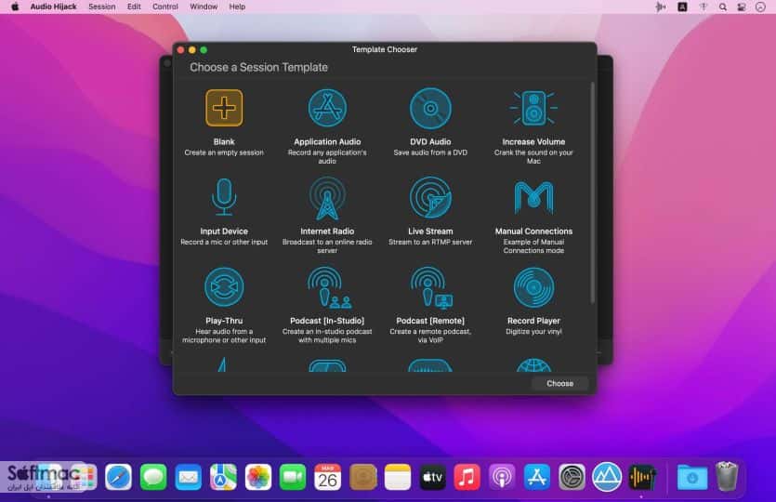The width and height of the screenshot is (776, 502).
Task: Select the Input Device microphone icon
Action: click(x=224, y=197)
